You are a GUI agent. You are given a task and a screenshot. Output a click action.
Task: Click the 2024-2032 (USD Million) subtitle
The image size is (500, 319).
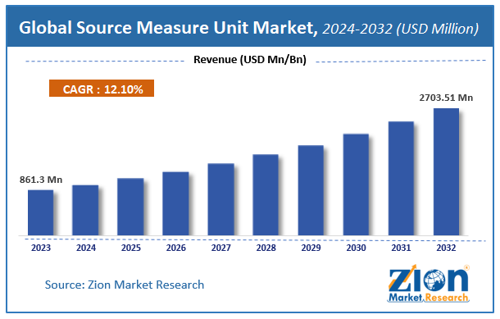click(401, 29)
